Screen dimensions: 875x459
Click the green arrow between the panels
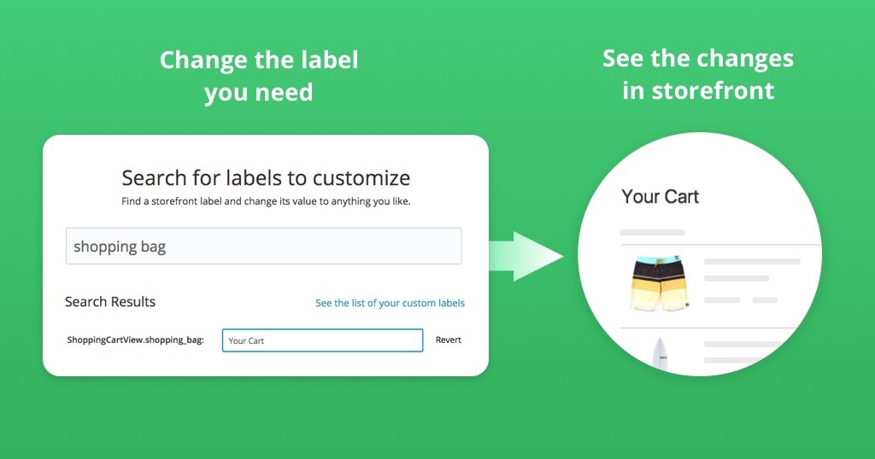point(526,256)
